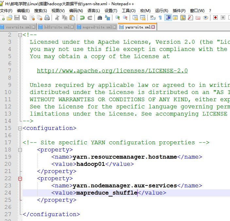
Task: Open the Document Map panel icon
Action: coord(183,18)
